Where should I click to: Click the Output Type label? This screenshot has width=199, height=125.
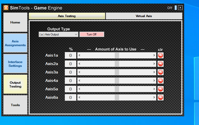click(59, 29)
